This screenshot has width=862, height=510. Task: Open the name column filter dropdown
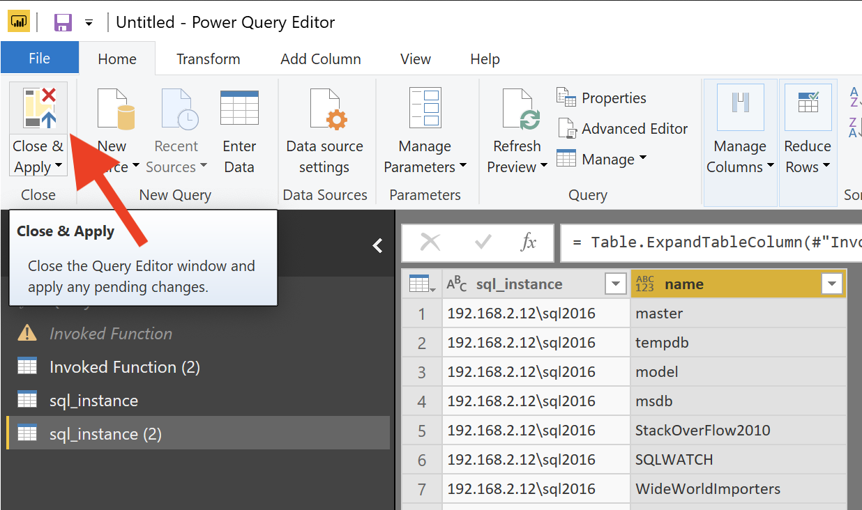831,284
